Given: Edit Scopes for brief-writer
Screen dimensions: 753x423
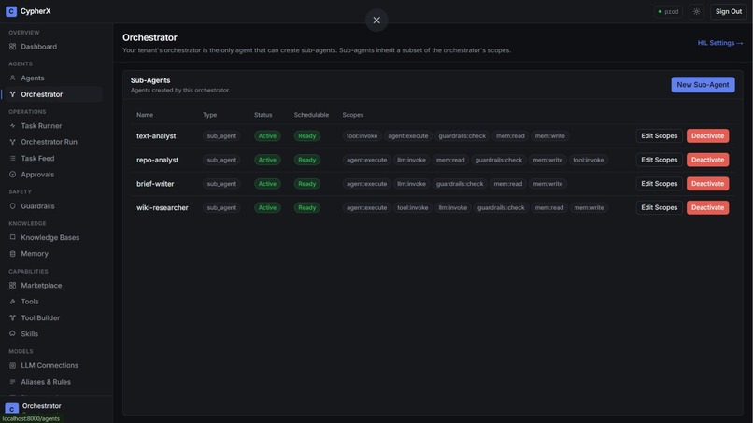Looking at the screenshot, I should coord(659,184).
